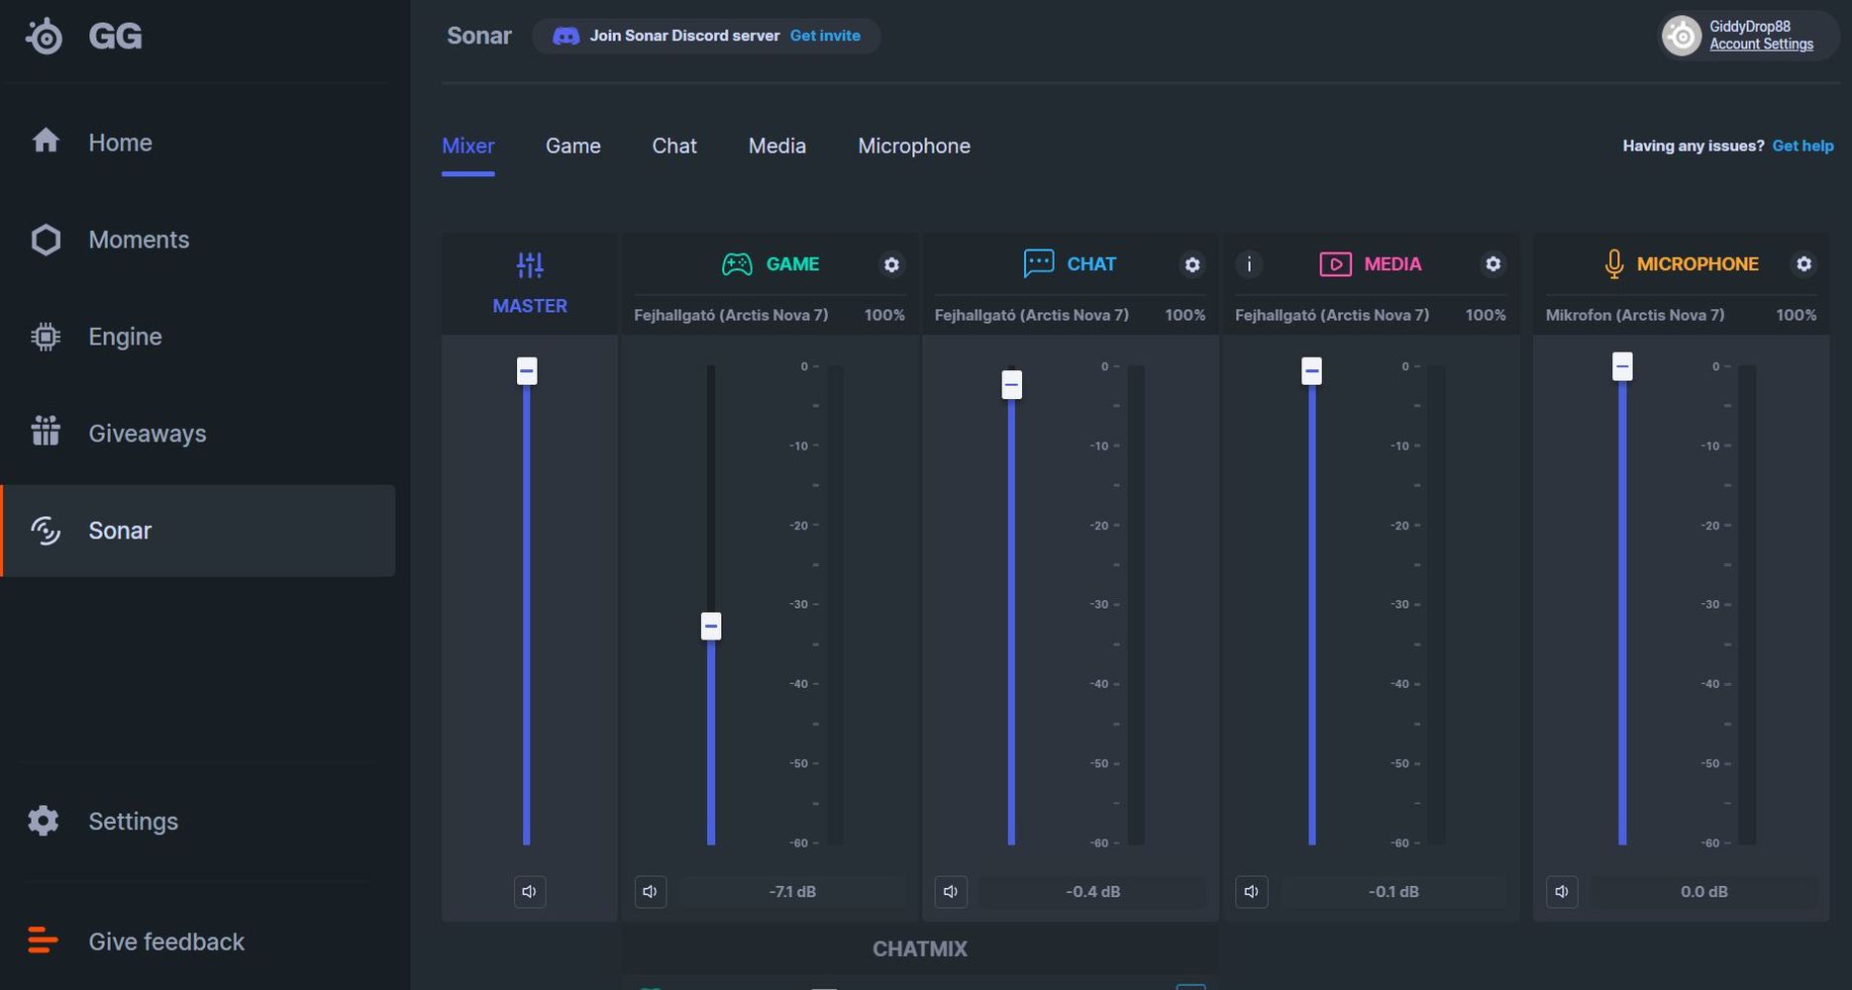
Task: Click the Game -7.1 dB value field
Action: click(x=792, y=892)
